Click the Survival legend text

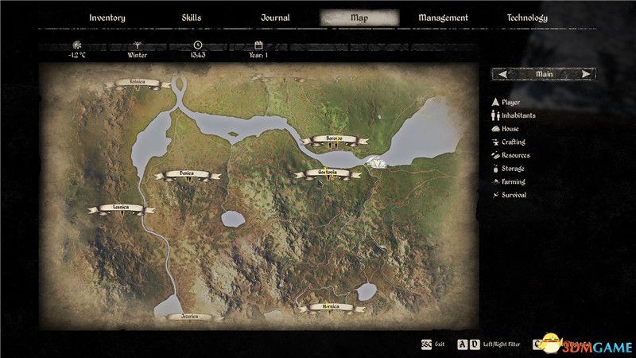coord(514,195)
